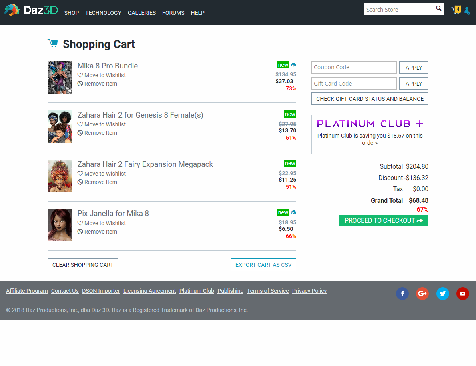Click PROCEED TO CHECKOUT
The height and width of the screenshot is (366, 476).
(383, 220)
